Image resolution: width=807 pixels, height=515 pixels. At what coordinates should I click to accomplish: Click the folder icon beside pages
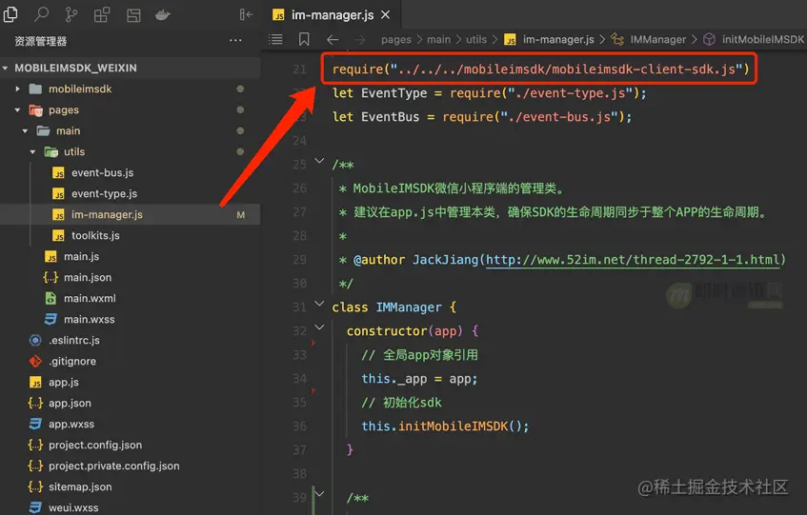(35, 110)
